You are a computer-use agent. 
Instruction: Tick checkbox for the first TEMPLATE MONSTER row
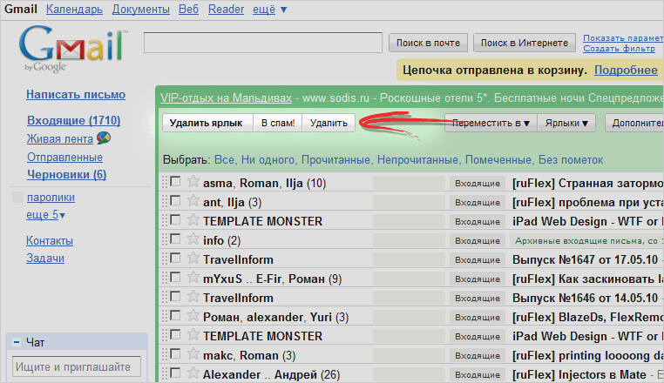[175, 220]
